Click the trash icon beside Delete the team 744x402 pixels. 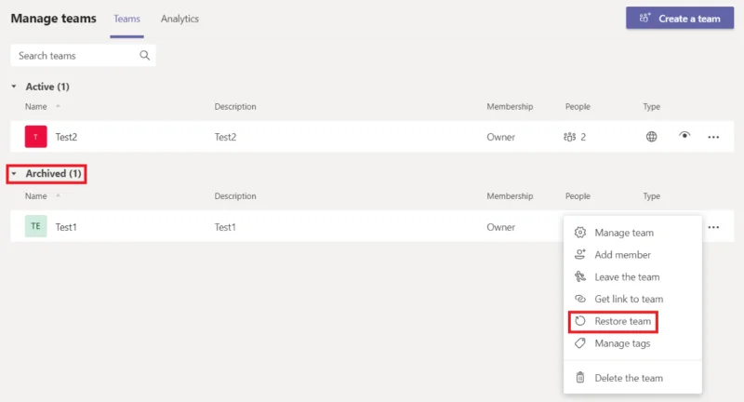[579, 378]
